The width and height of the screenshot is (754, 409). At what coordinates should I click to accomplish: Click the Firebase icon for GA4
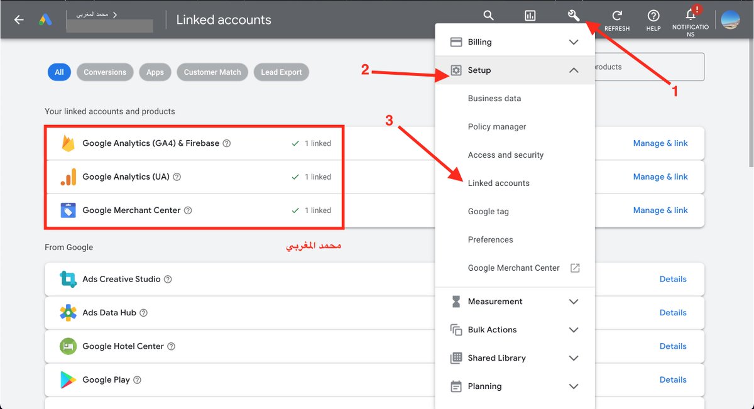(68, 143)
